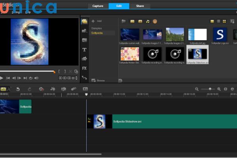Switch to the Capture tab
The height and width of the screenshot is (158, 237).
click(x=98, y=6)
